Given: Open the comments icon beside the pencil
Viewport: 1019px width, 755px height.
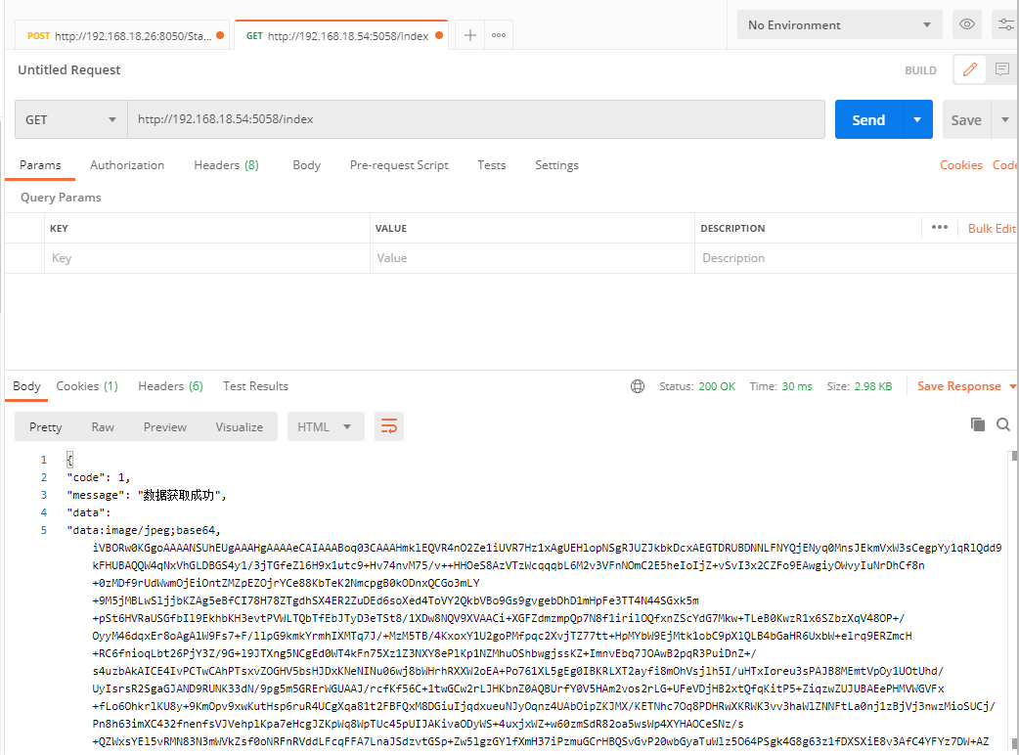Looking at the screenshot, I should pos(1001,69).
